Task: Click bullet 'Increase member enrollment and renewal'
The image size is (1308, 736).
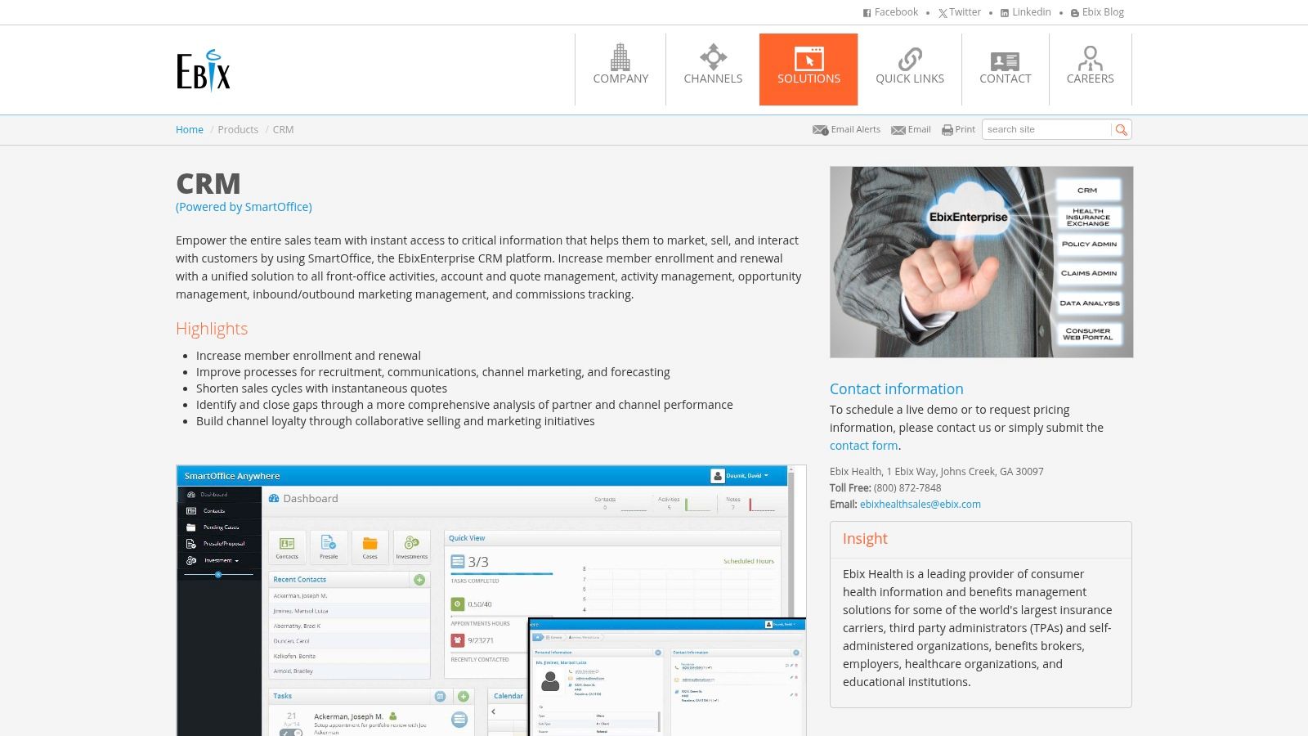Action: click(x=308, y=356)
